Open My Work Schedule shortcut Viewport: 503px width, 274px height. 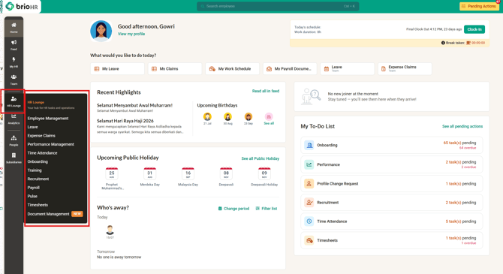coord(232,68)
